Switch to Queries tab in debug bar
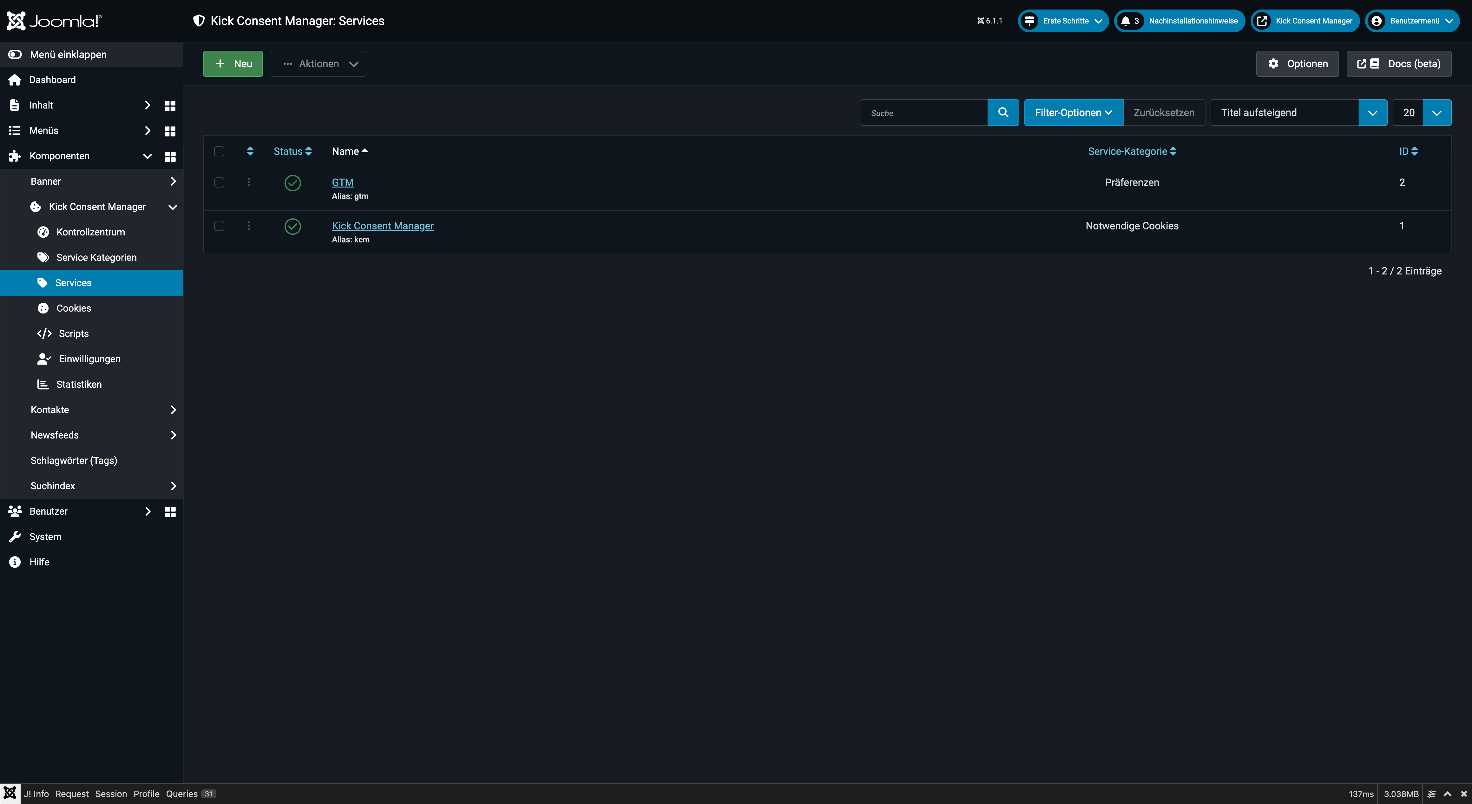This screenshot has width=1472, height=804. (x=191, y=794)
